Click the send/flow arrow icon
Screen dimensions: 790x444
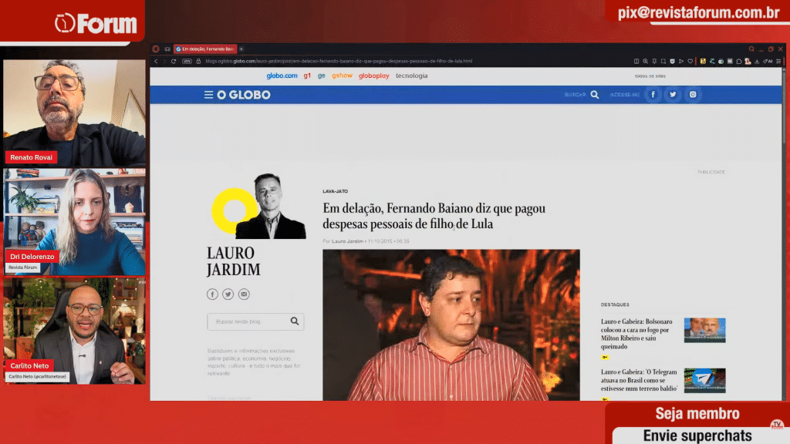pyautogui.click(x=681, y=61)
